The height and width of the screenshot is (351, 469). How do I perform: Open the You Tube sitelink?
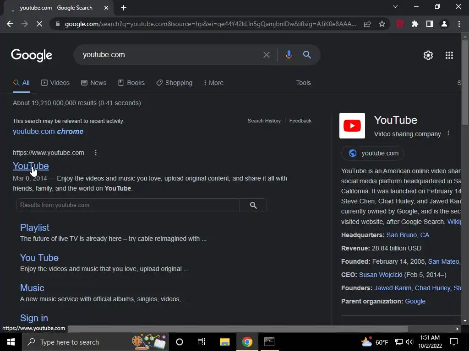pos(39,258)
